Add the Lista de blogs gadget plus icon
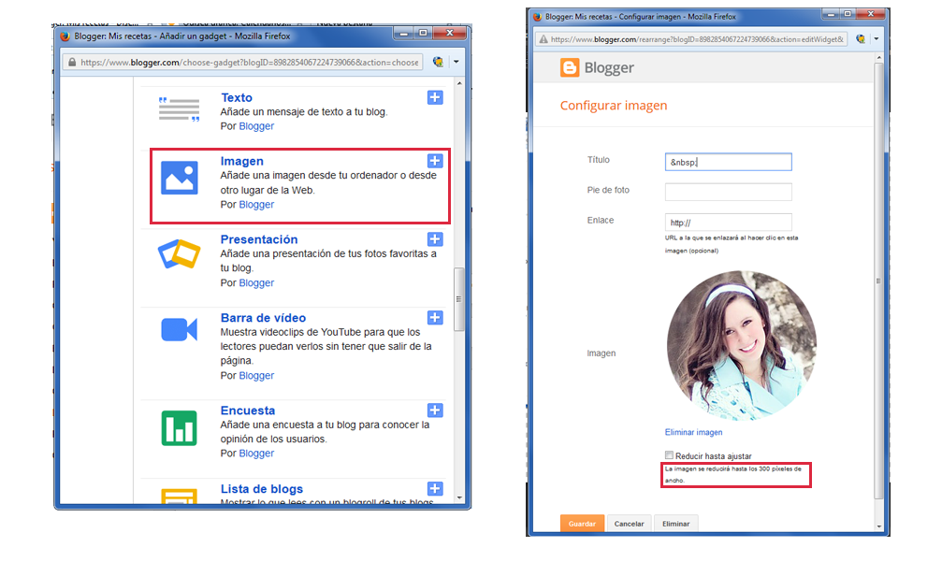Screen dimensions: 942x562 436,488
